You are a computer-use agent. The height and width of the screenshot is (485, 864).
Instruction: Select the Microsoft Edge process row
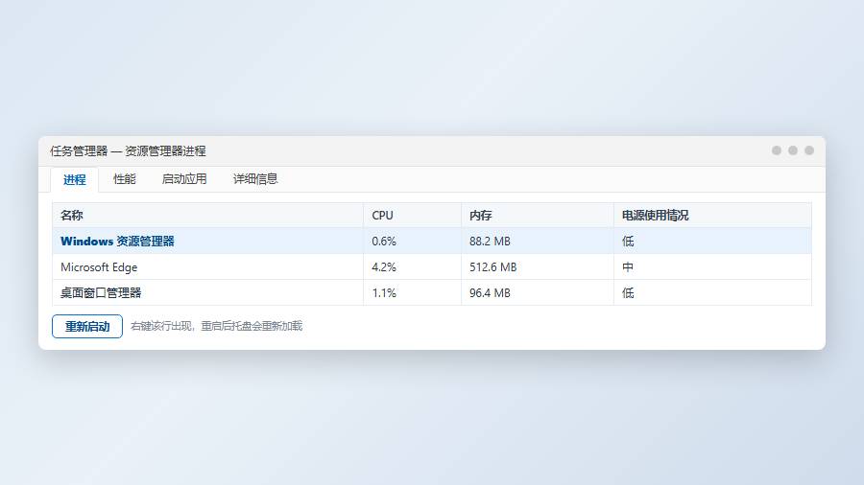click(x=432, y=266)
